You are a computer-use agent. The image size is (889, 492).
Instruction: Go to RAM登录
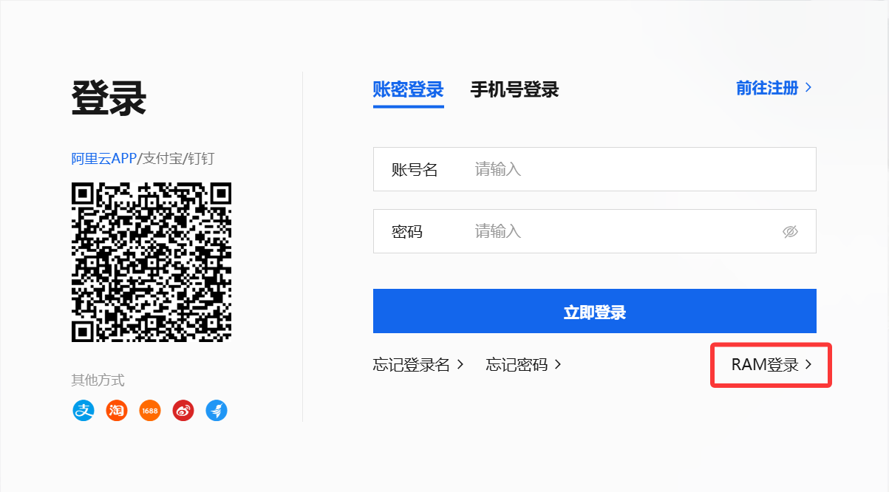(765, 364)
